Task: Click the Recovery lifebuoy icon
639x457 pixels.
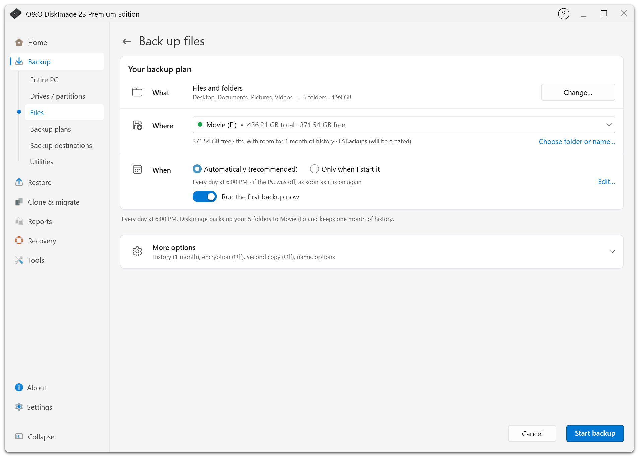Action: (x=19, y=241)
